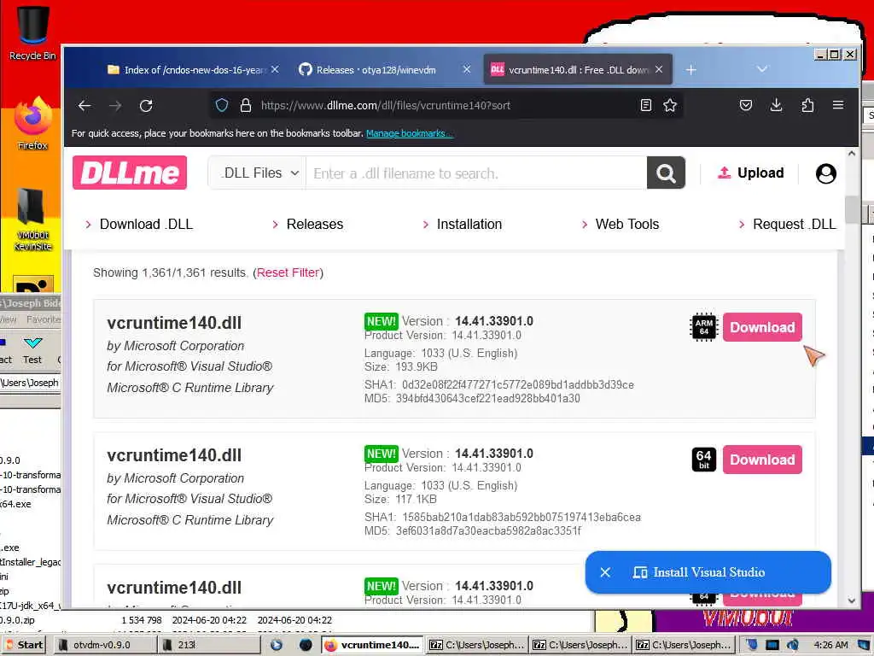Bookmark this page with the star icon
Image resolution: width=874 pixels, height=656 pixels.
tap(670, 105)
